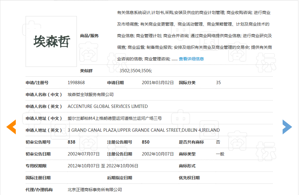Click the 申请人名称（中文） label
The width and height of the screenshot is (299, 195).
click(44, 95)
